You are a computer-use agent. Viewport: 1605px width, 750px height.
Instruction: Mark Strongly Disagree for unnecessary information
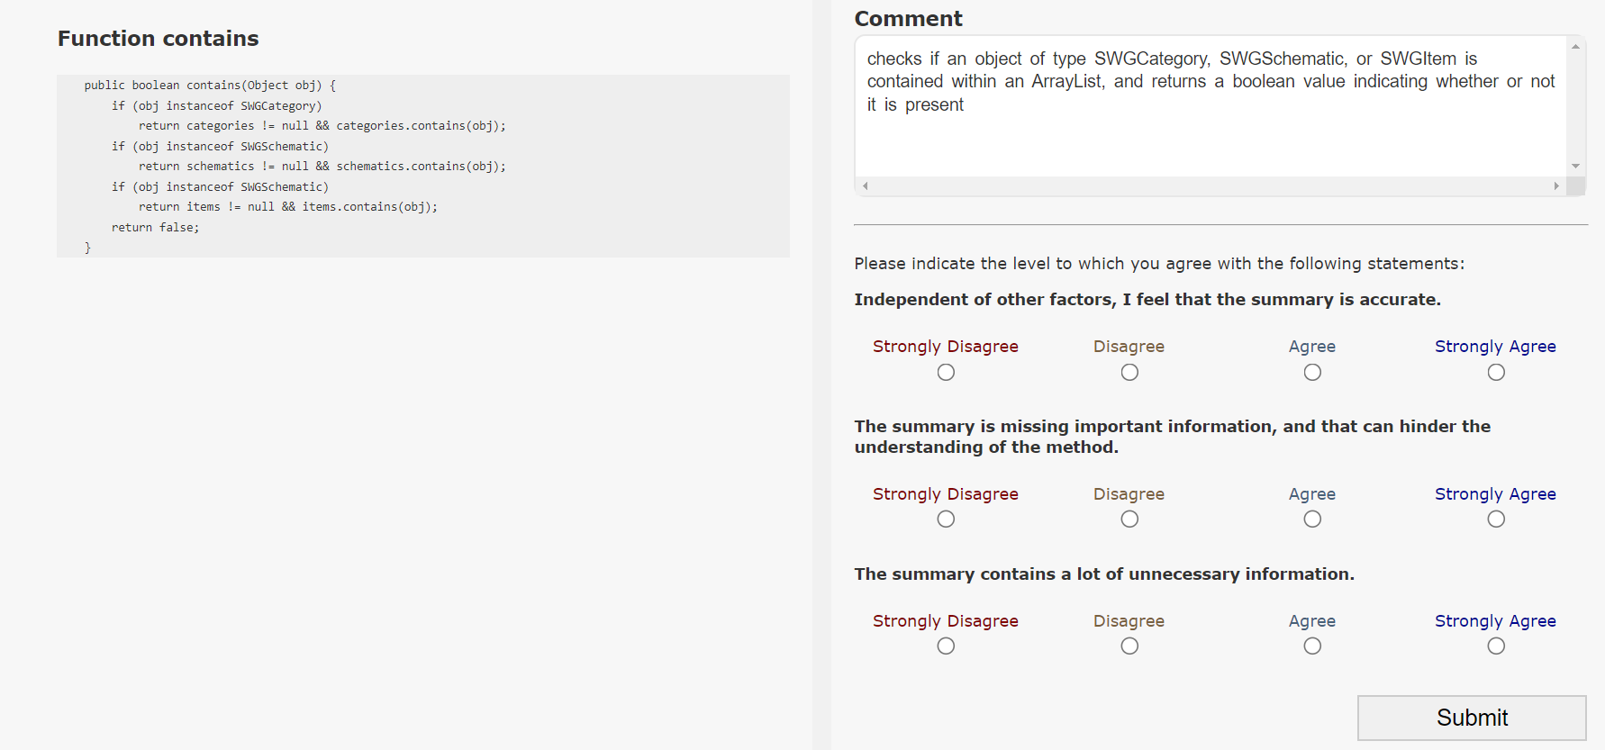(x=946, y=646)
